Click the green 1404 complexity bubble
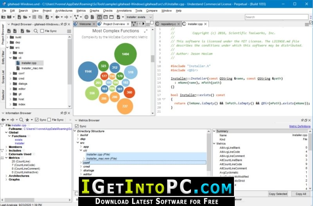 click(125, 54)
